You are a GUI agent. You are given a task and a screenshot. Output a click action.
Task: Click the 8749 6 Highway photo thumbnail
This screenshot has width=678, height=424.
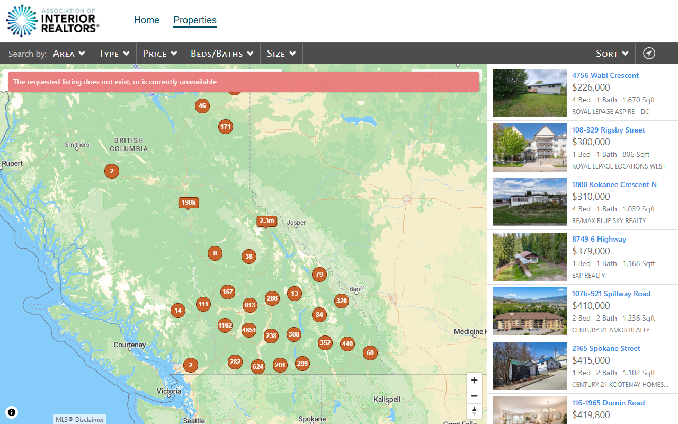[x=530, y=257]
